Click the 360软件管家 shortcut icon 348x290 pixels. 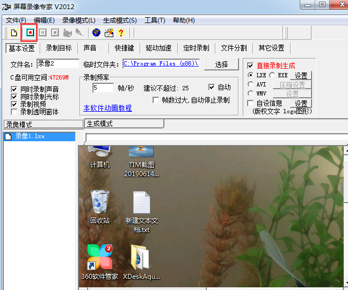tap(100, 262)
